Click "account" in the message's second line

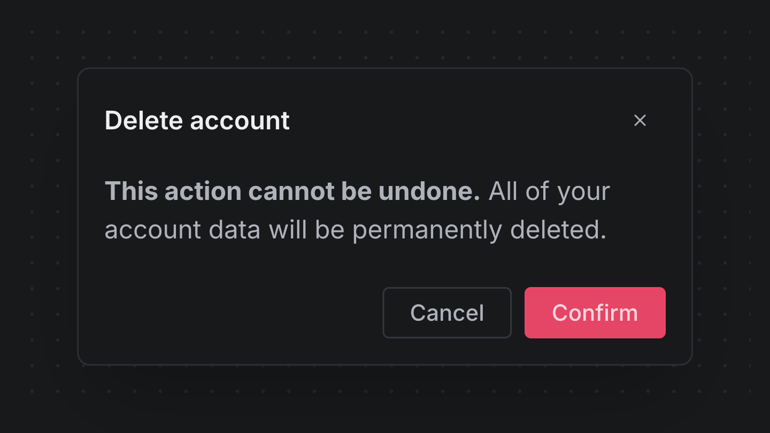point(152,230)
